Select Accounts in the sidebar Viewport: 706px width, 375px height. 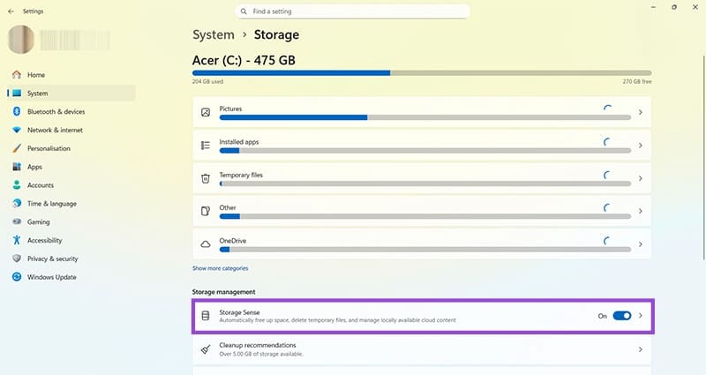[x=71, y=185]
